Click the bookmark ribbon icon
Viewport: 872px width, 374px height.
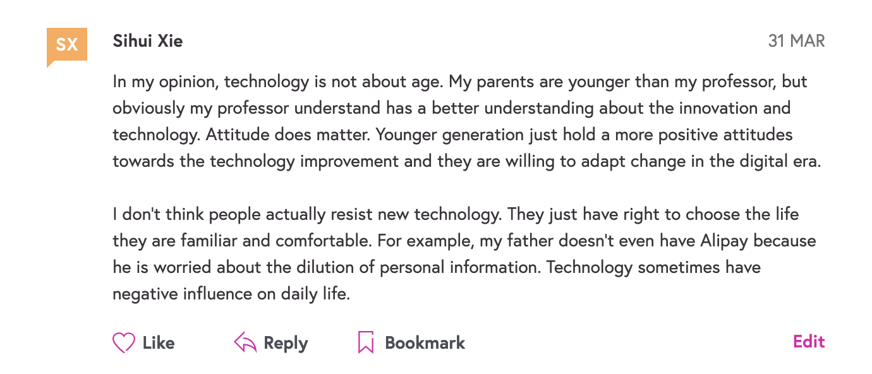point(366,343)
